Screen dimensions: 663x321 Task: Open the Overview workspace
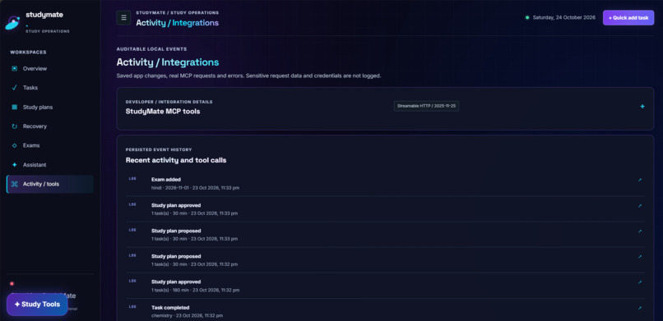click(50, 68)
